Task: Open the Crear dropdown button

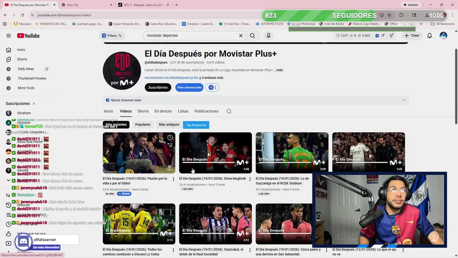Action: tap(412, 35)
